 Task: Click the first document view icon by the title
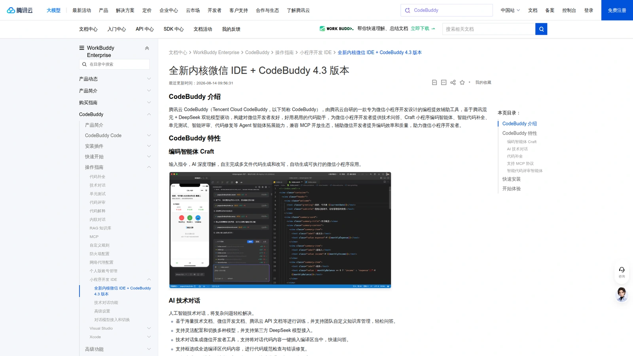point(434,82)
